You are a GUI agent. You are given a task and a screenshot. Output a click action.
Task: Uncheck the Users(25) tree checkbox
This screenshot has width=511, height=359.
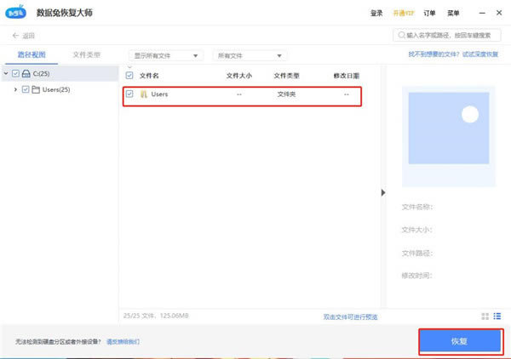[26, 89]
